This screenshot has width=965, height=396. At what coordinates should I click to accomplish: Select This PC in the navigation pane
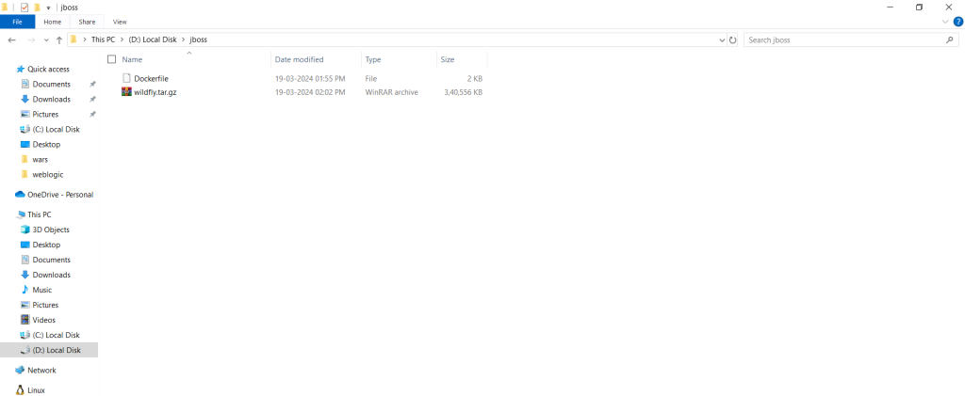(40, 214)
